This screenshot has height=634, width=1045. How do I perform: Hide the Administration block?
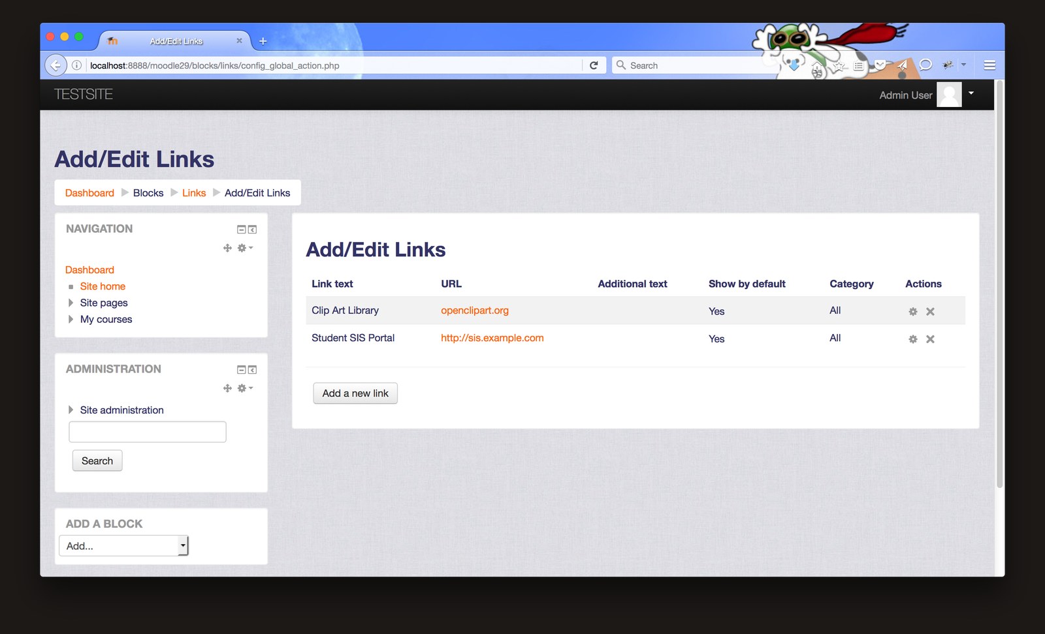click(241, 370)
